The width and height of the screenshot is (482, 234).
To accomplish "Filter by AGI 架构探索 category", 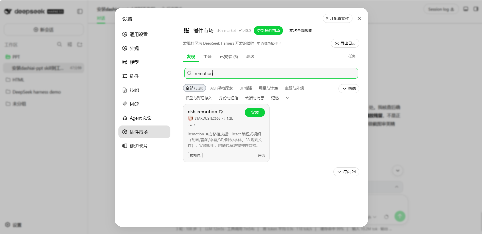I will (x=221, y=88).
